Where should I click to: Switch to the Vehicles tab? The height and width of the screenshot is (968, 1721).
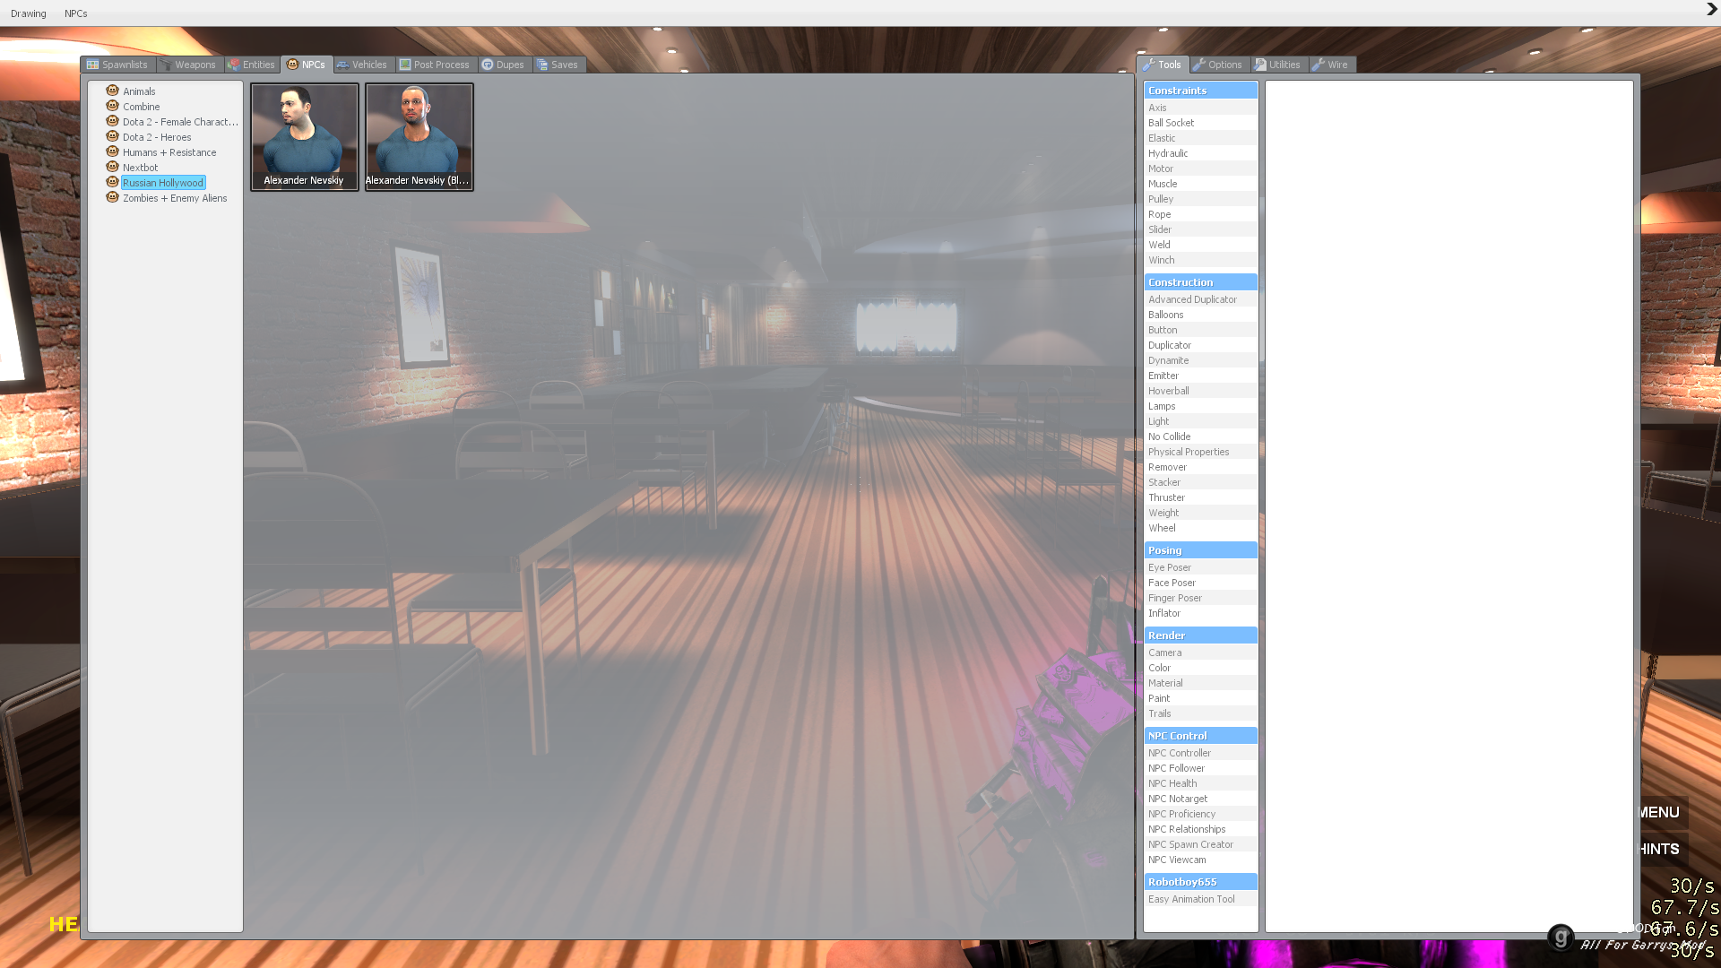pos(362,65)
